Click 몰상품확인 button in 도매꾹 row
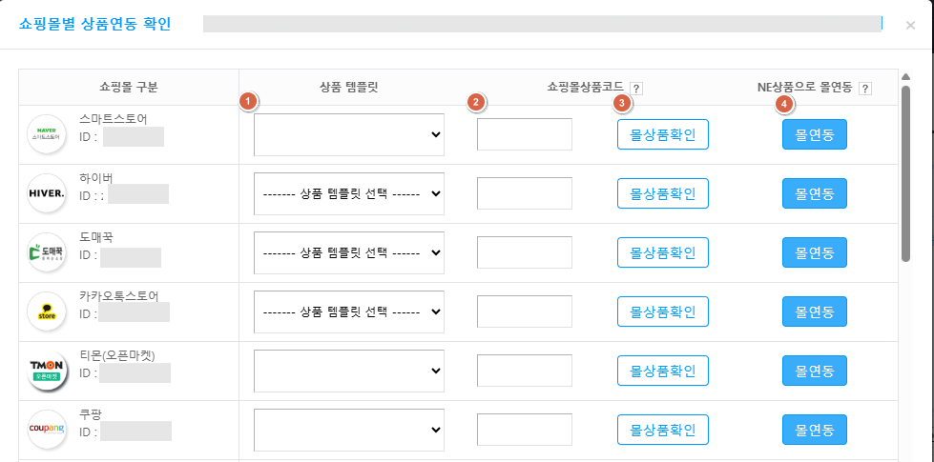The height and width of the screenshot is (462, 934). tap(663, 252)
